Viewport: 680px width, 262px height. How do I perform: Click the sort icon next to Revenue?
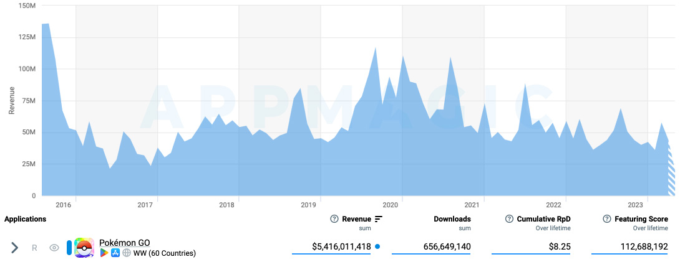tap(379, 219)
